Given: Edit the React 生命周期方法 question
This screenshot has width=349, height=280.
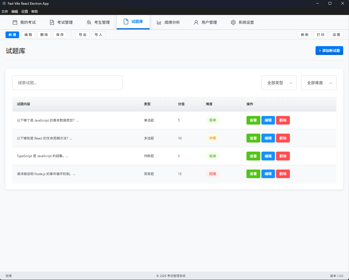Looking at the screenshot, I should click(x=268, y=138).
